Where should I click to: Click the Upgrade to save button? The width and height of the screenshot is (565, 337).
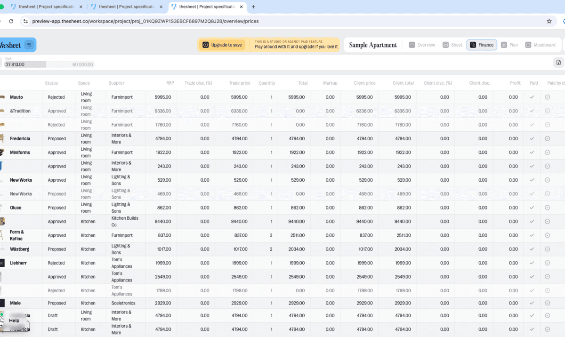[222, 45]
